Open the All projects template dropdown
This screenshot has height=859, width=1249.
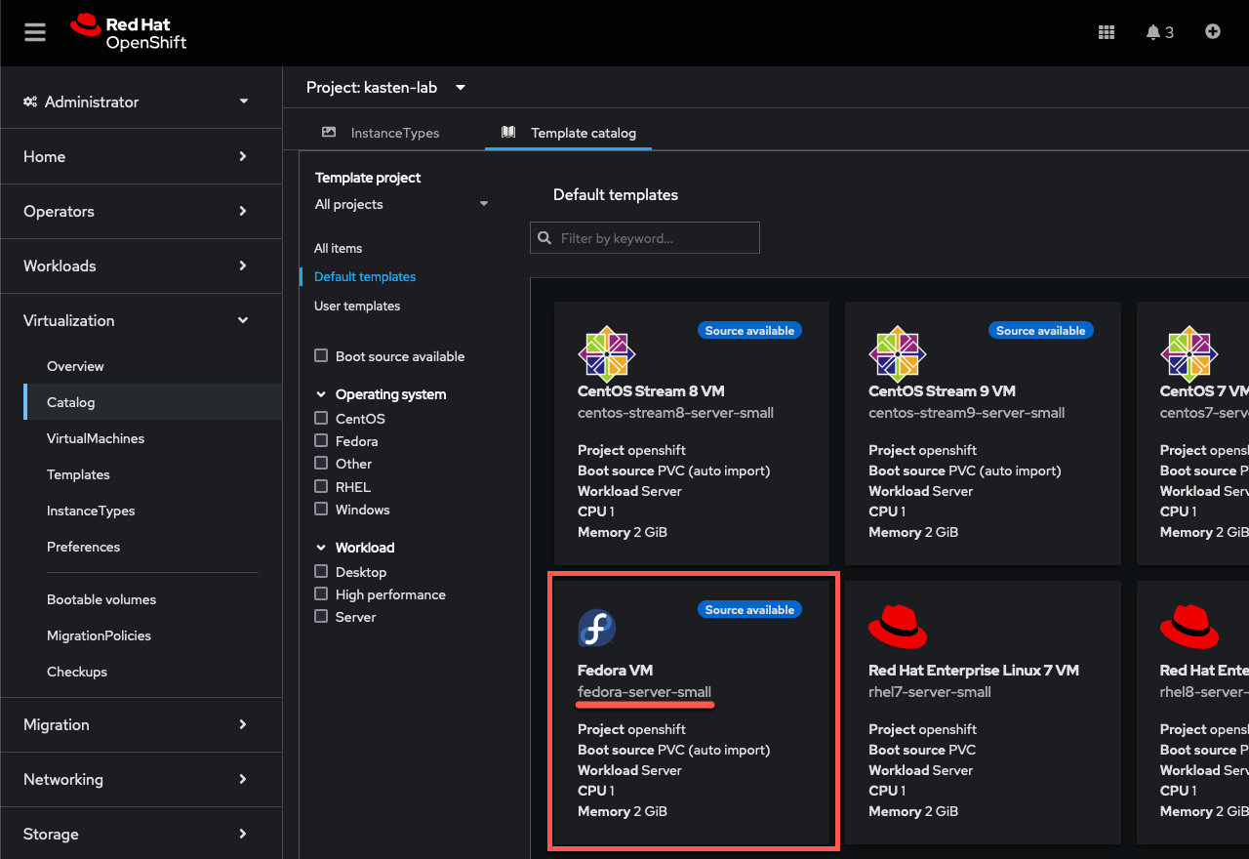pos(401,204)
